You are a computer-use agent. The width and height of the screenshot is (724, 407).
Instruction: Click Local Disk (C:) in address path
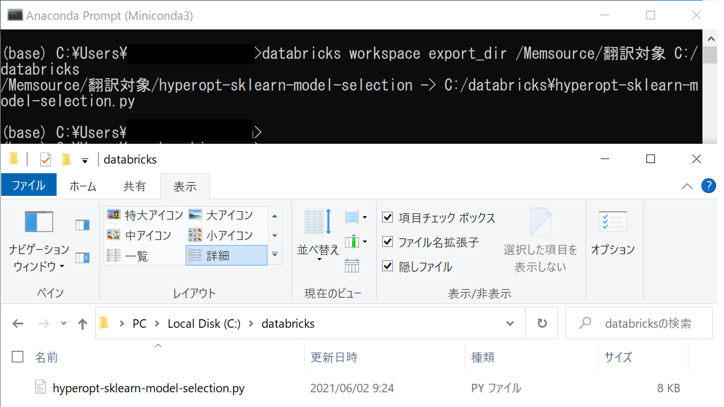(204, 324)
